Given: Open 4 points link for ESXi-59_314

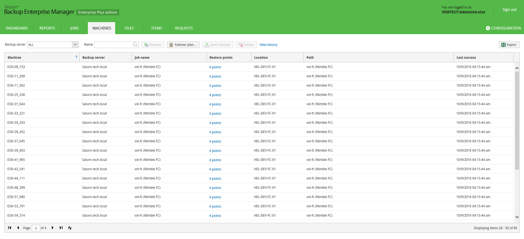Looking at the screenshot, I should click(215, 216).
